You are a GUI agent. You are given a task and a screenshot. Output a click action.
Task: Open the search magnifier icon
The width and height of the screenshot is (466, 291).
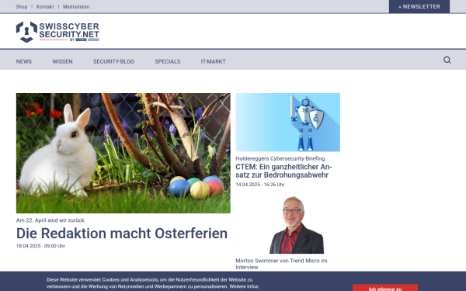pos(447,60)
